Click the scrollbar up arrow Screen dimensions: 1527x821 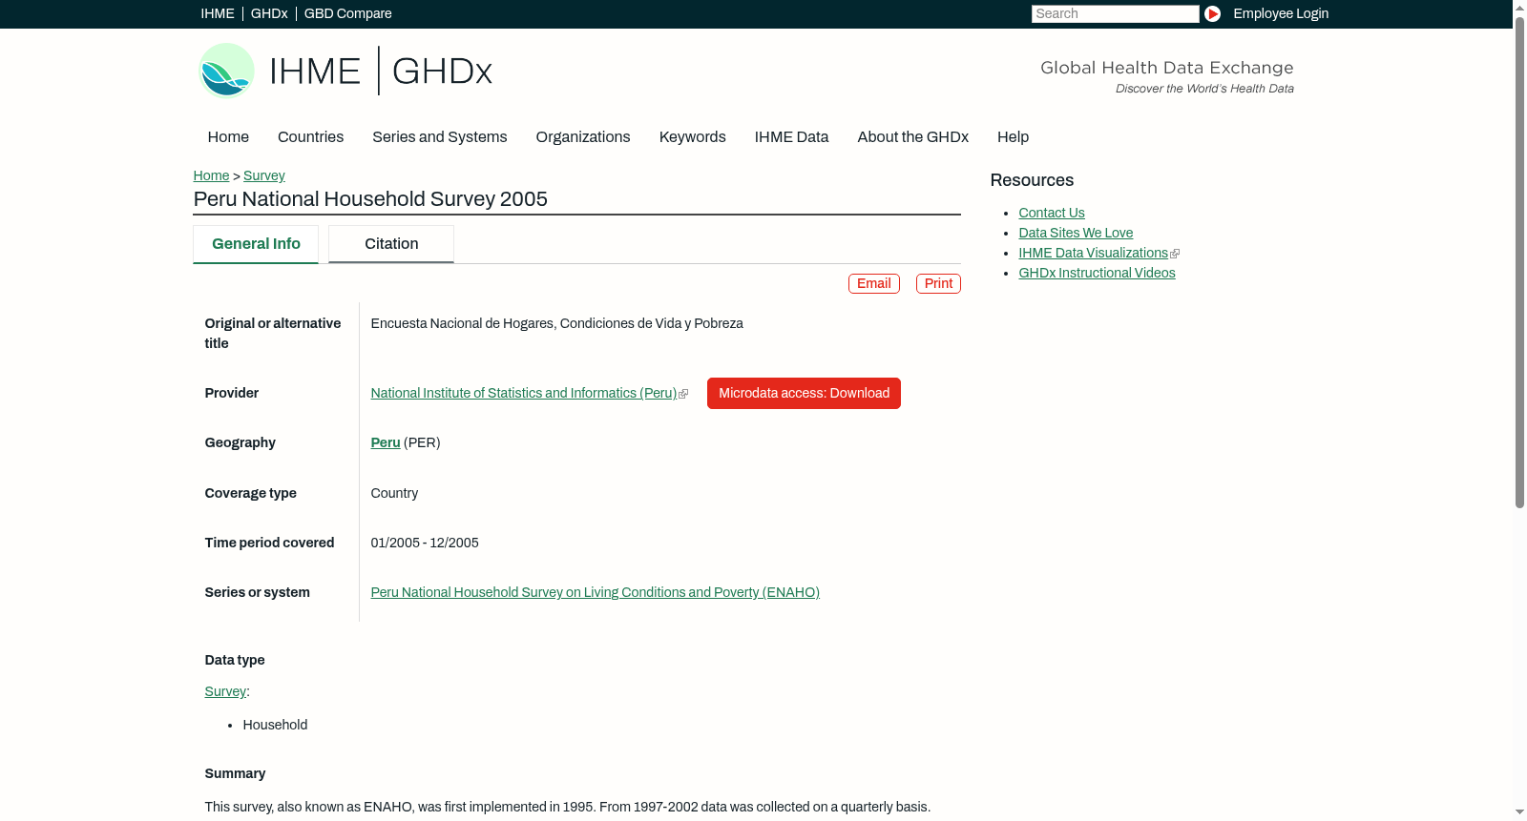pyautogui.click(x=1519, y=7)
